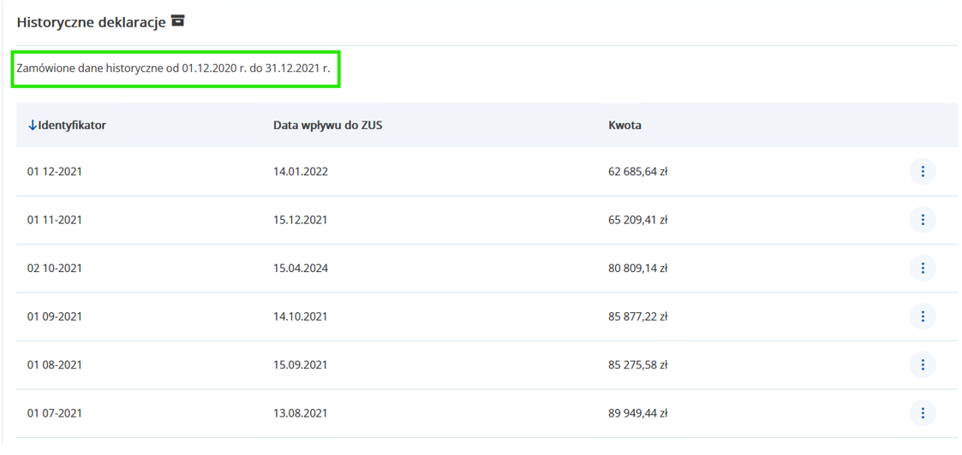The image size is (962, 455).
Task: Click the archive box icon beside Historyczne deklaracje
Action: coord(178,21)
